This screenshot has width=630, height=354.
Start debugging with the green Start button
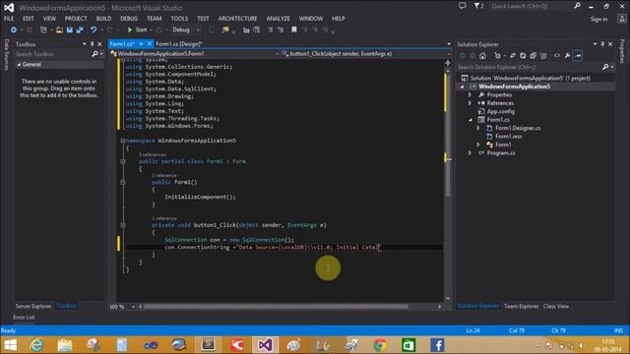137,29
